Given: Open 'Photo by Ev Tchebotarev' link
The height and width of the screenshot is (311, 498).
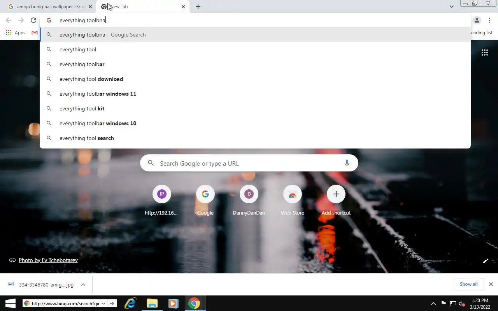Looking at the screenshot, I should click(48, 260).
